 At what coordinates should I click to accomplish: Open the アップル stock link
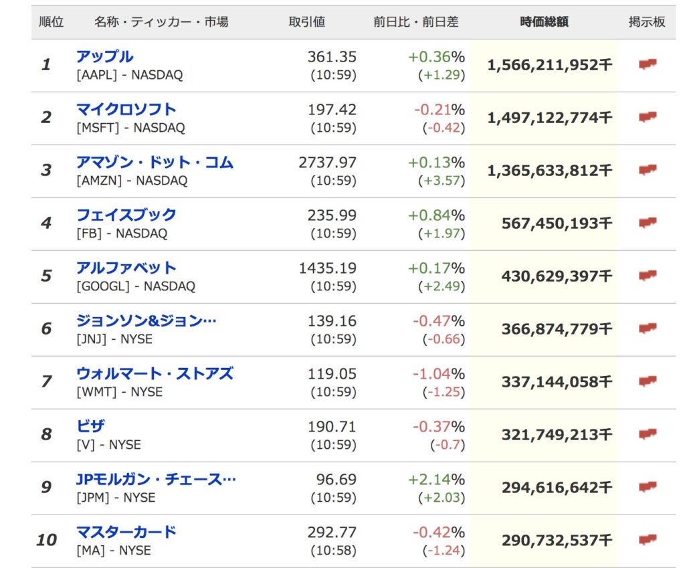105,56
